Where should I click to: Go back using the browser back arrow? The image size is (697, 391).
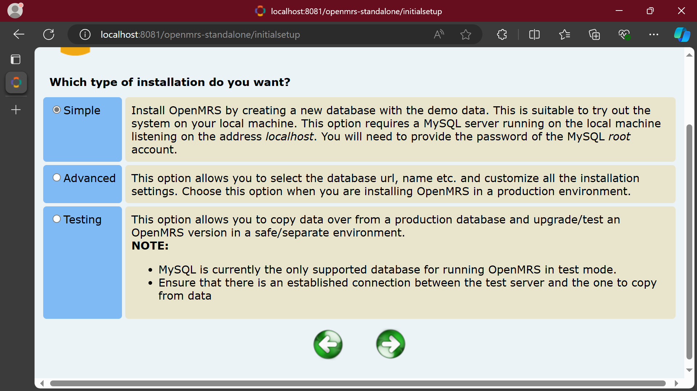pyautogui.click(x=19, y=34)
